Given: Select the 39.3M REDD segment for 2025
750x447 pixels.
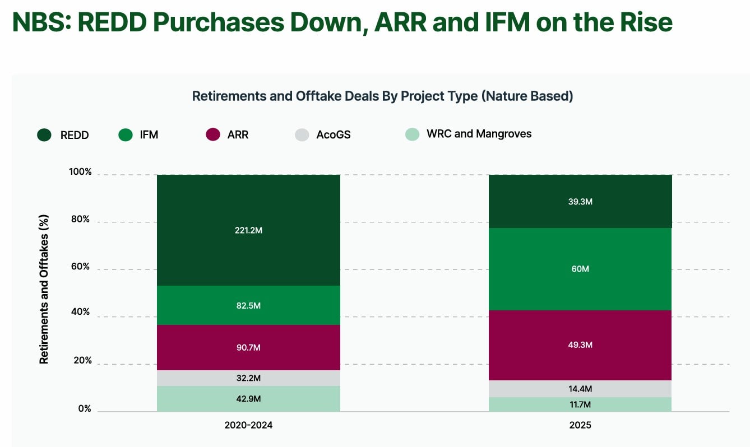Looking at the screenshot, I should pos(580,202).
